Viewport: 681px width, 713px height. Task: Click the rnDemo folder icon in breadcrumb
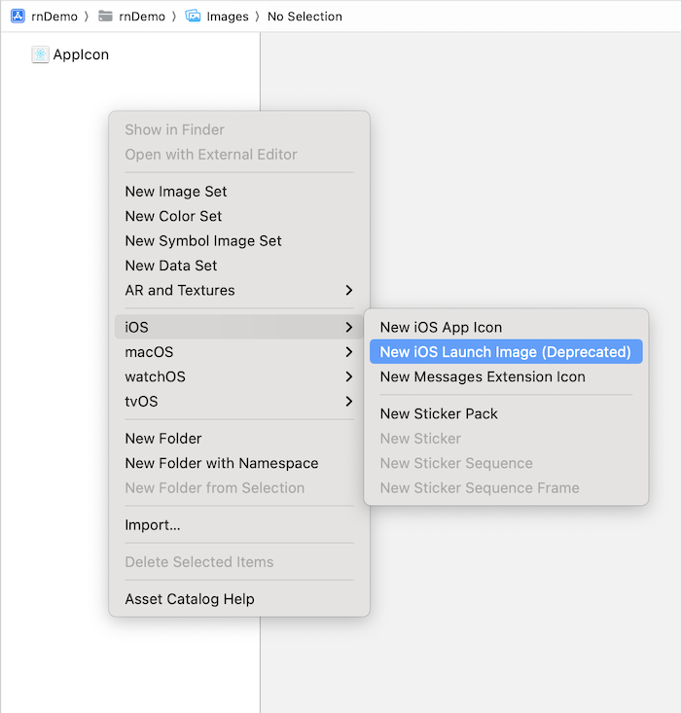tap(106, 16)
